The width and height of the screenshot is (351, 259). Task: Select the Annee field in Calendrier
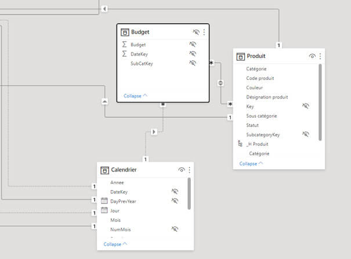[117, 183]
